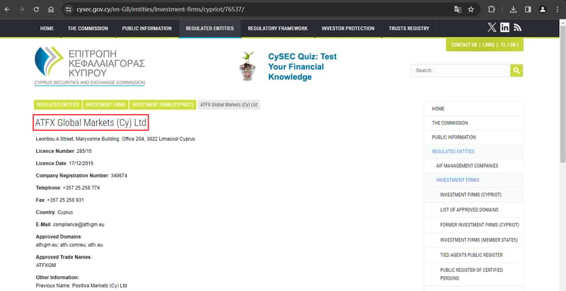Toggle the browser side panel icon
The width and height of the screenshot is (566, 291).
tap(528, 10)
